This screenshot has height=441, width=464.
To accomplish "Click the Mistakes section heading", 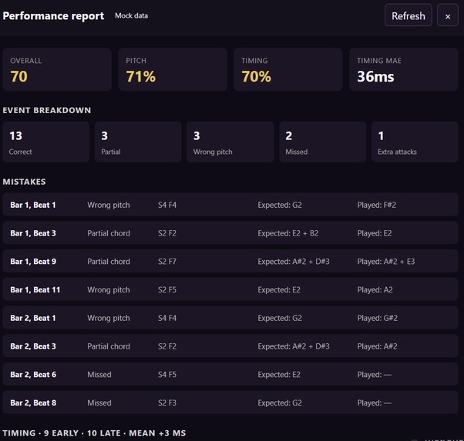I will click(24, 182).
